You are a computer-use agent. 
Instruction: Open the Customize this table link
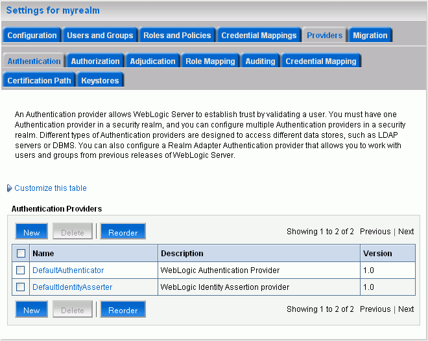(51, 188)
